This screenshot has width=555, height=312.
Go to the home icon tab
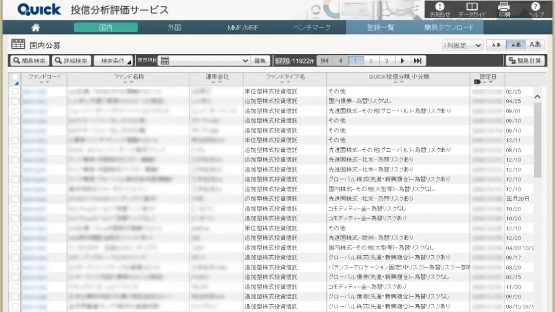coord(35,28)
